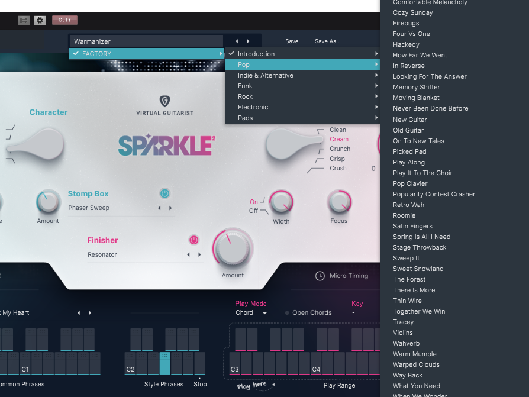Select previous style arrow near My Heart

(79, 312)
